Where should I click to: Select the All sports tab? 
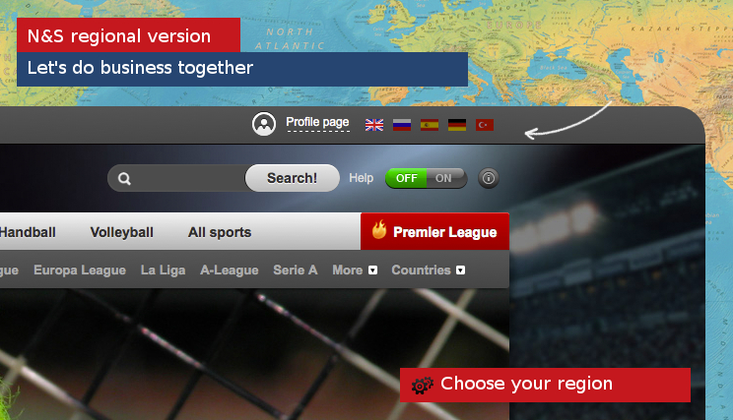coord(220,232)
